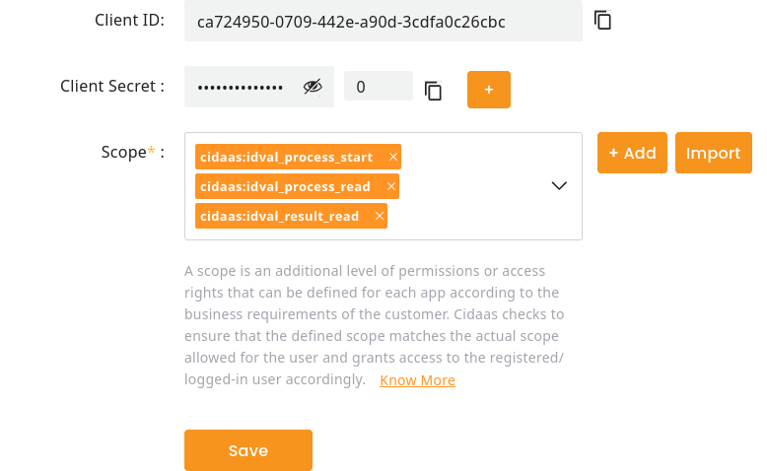
Task: Copy the Client ID to clipboard
Action: [x=602, y=20]
